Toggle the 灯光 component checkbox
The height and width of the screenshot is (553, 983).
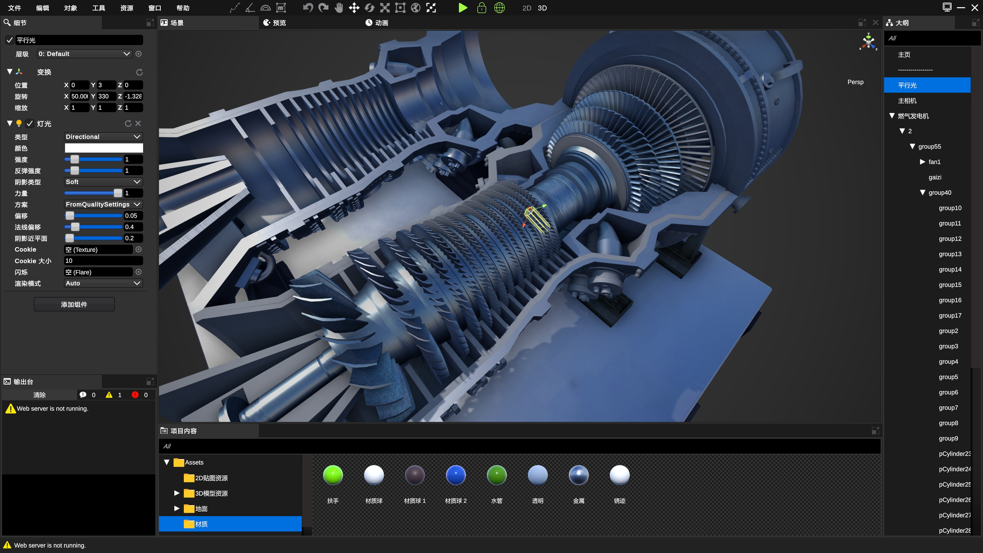(30, 124)
